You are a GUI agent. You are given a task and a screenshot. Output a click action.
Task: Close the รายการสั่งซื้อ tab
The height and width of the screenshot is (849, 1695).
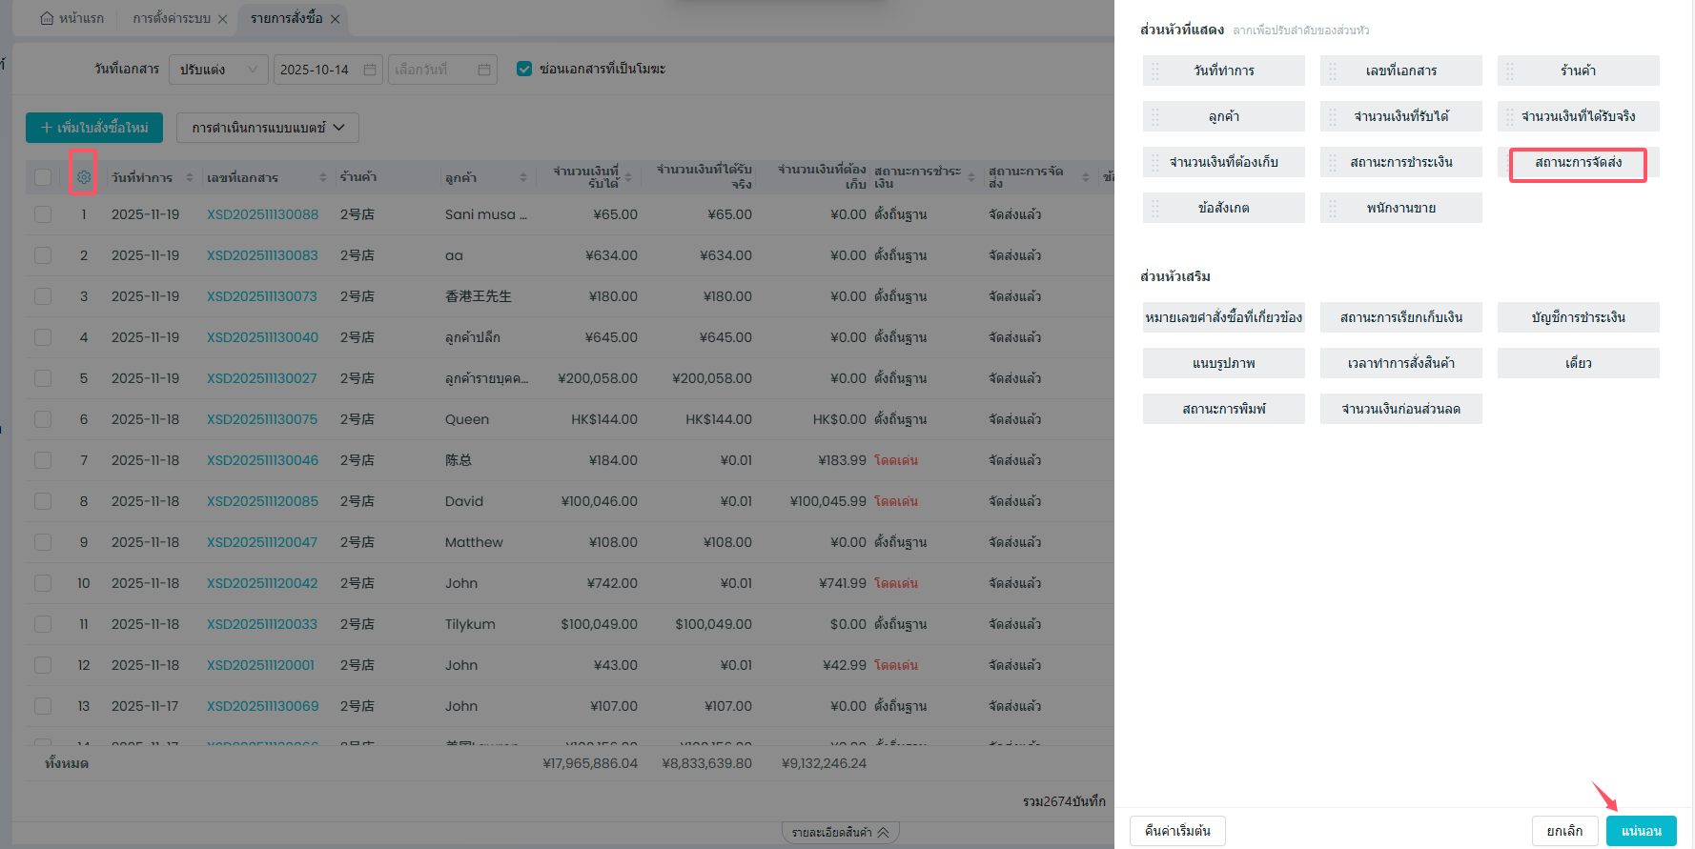coord(335,19)
